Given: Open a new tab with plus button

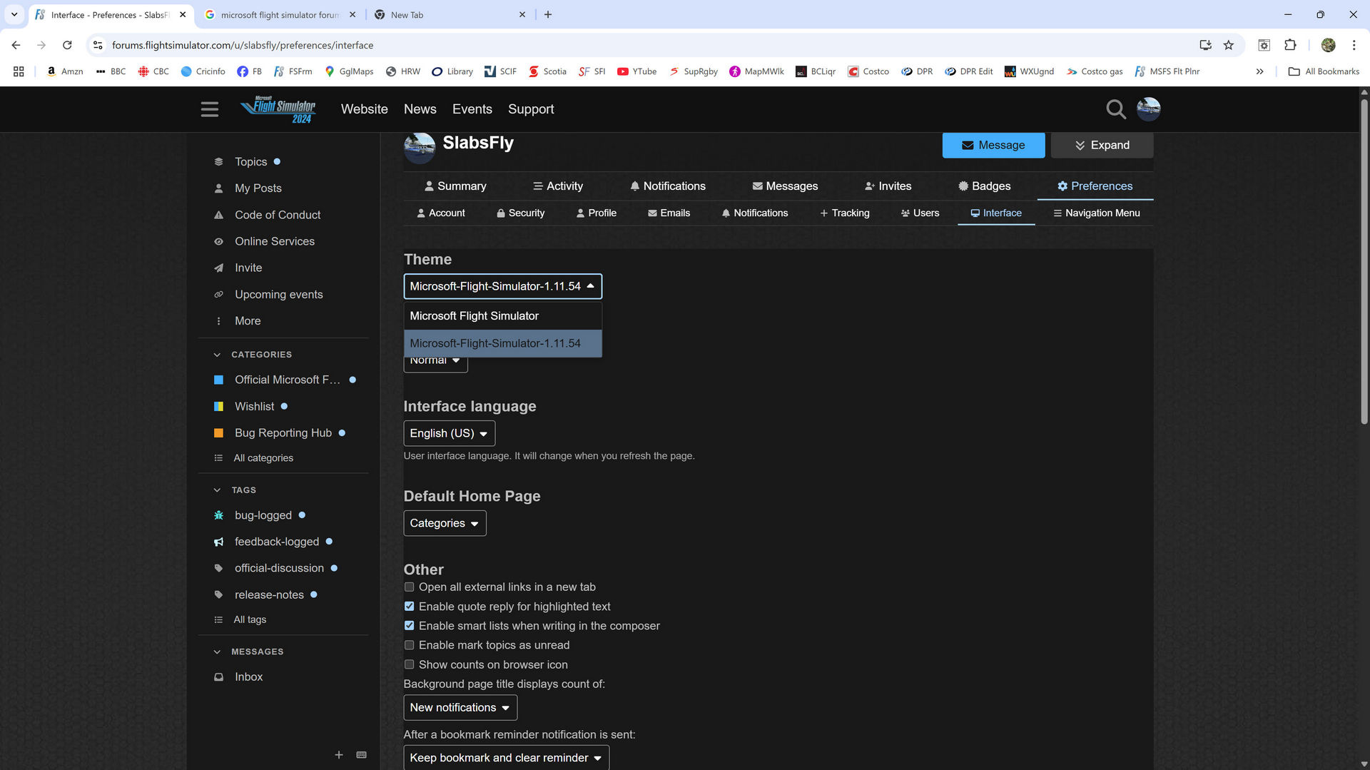Looking at the screenshot, I should coord(548,14).
